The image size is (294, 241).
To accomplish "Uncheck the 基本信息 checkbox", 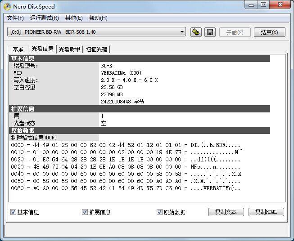I will (x=13, y=212).
